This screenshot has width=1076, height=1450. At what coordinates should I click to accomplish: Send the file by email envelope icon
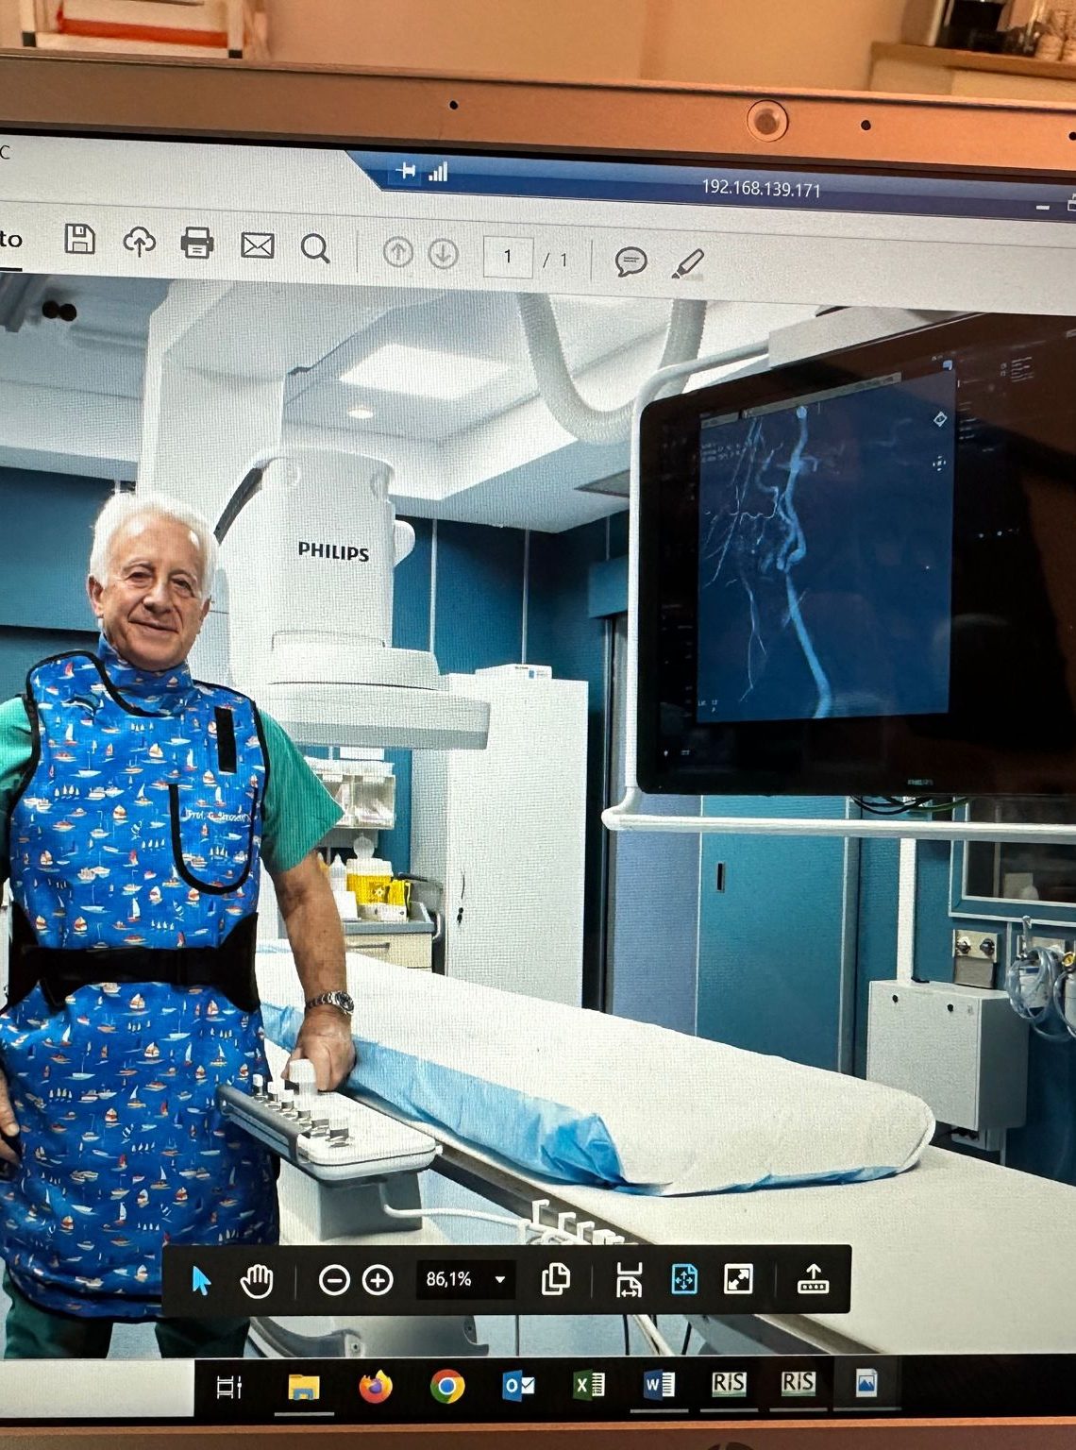pos(257,246)
